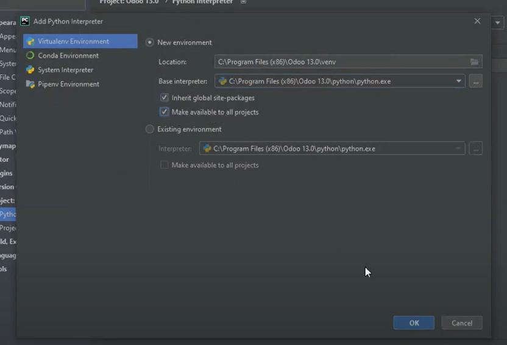This screenshot has height=345, width=507.
Task: Click the PyCharm logo in the dialog title
Action: coord(25,21)
